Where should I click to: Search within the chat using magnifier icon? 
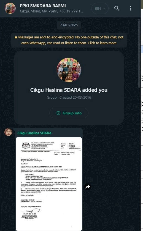click(x=117, y=8)
